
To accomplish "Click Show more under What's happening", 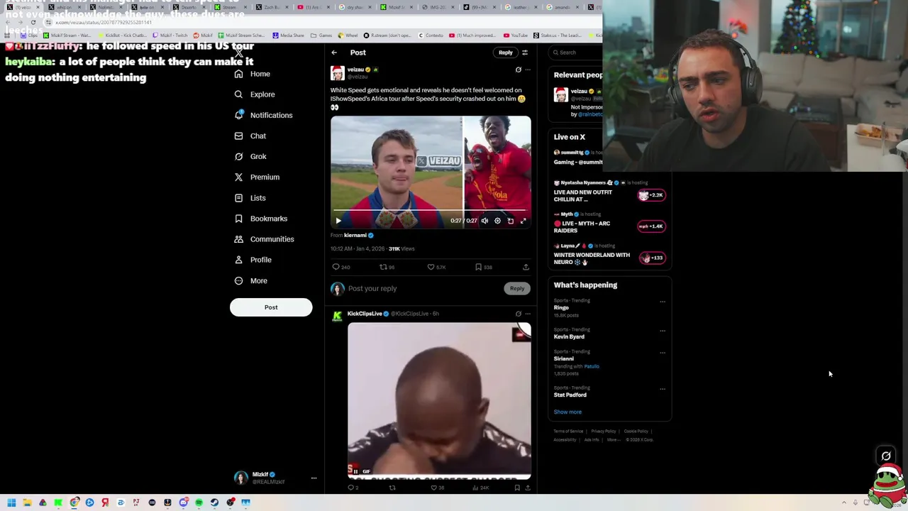I will pyautogui.click(x=567, y=412).
